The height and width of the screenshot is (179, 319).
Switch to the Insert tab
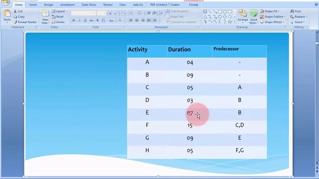pyautogui.click(x=33, y=4)
